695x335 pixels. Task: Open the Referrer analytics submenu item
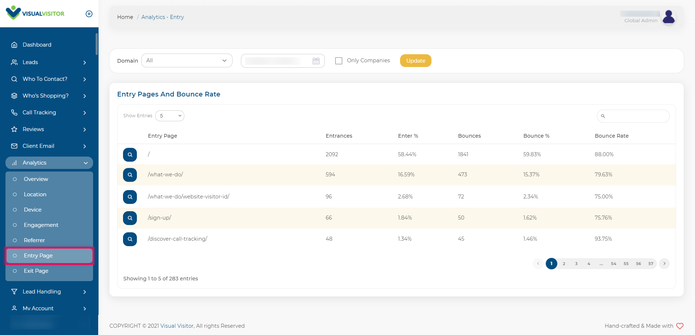(49, 240)
